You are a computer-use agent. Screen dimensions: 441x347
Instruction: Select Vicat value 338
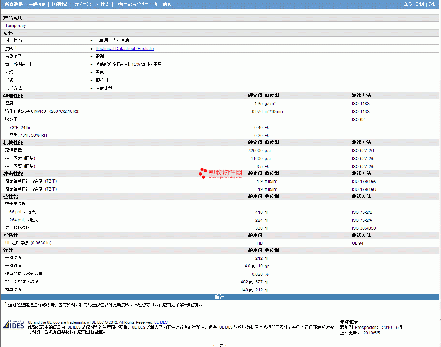click(259, 228)
